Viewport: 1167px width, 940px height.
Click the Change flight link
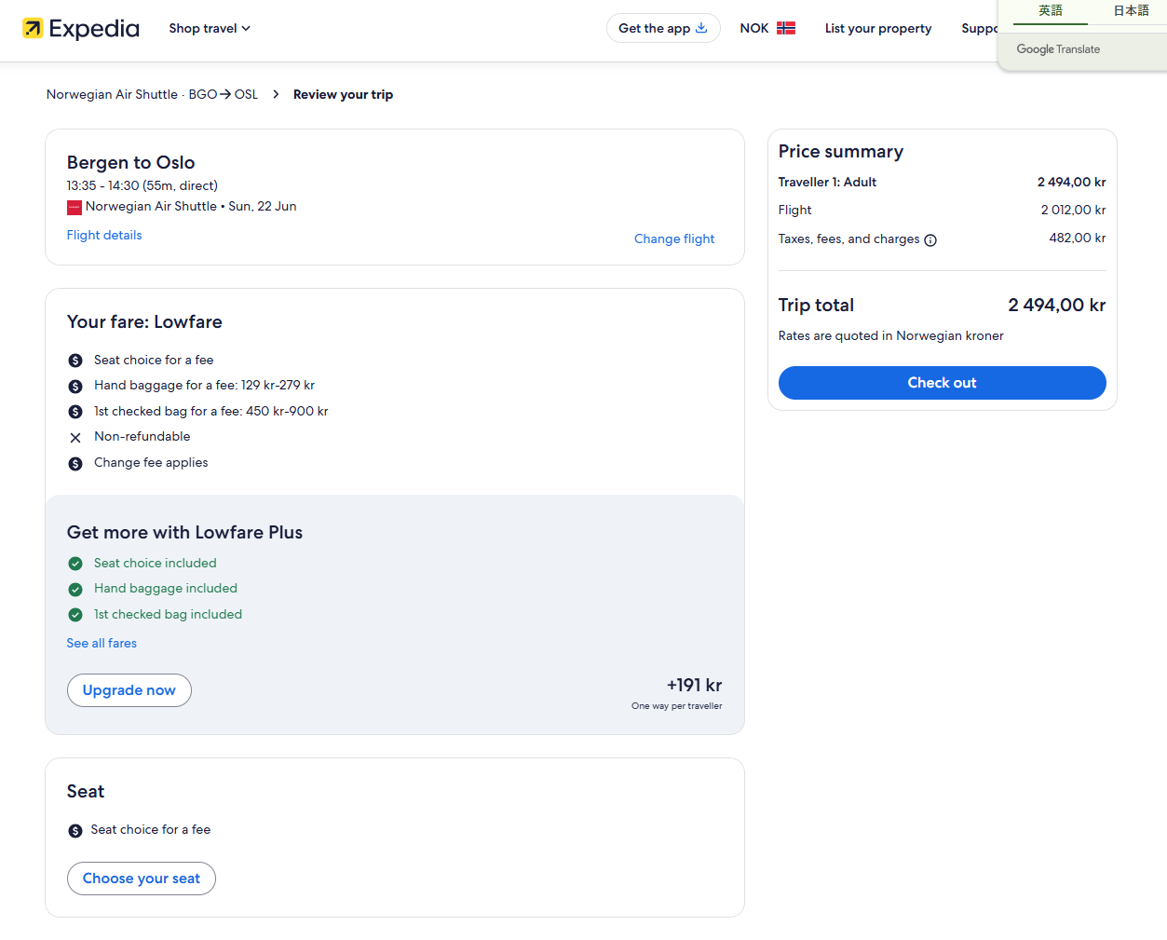(674, 238)
